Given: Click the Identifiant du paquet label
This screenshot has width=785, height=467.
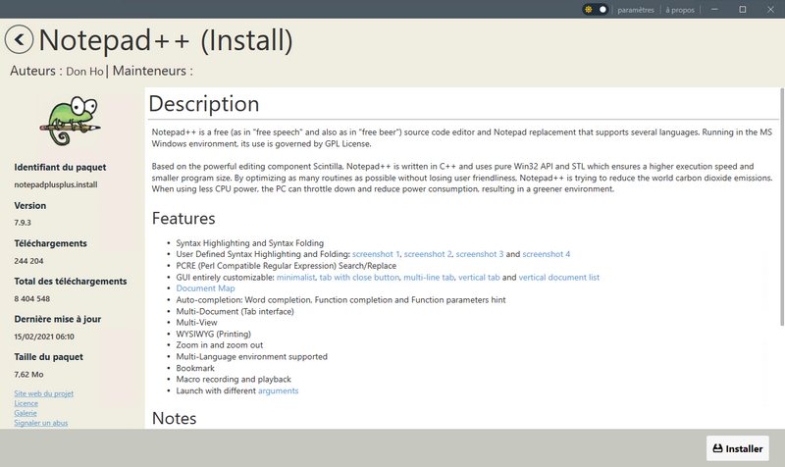Looking at the screenshot, I should tap(60, 167).
